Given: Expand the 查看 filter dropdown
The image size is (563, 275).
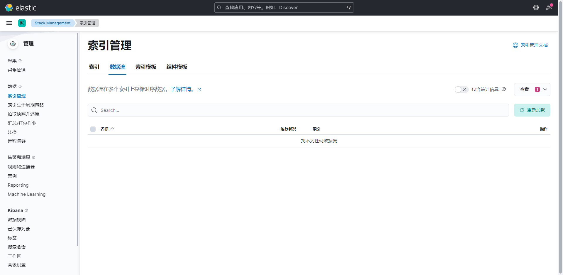Looking at the screenshot, I should point(532,90).
